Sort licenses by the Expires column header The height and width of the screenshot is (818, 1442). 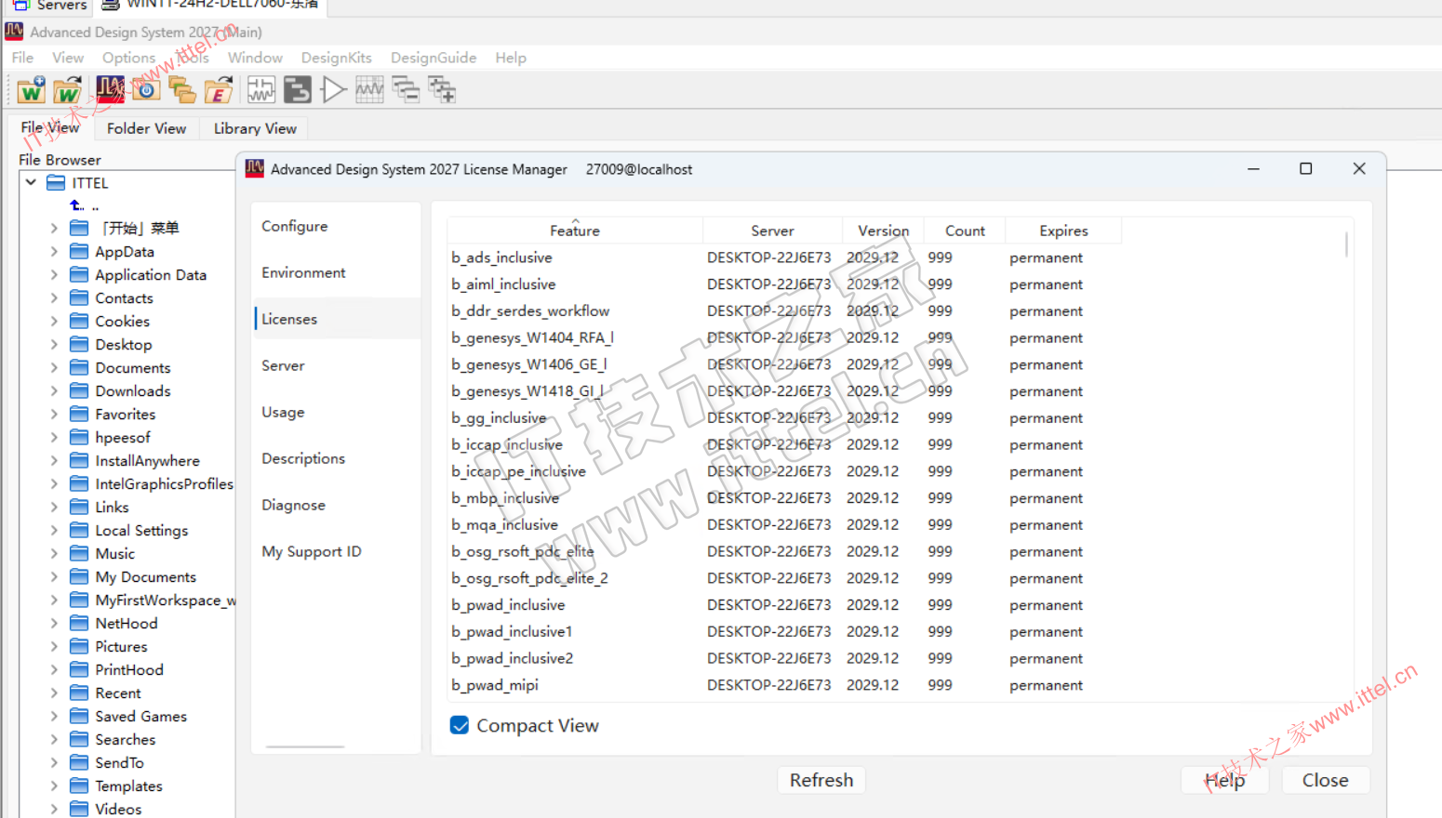coord(1063,231)
